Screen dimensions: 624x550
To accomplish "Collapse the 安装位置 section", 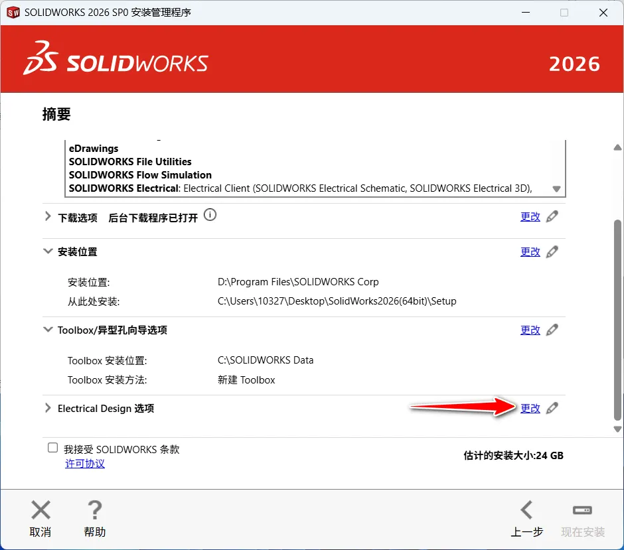I will click(48, 251).
